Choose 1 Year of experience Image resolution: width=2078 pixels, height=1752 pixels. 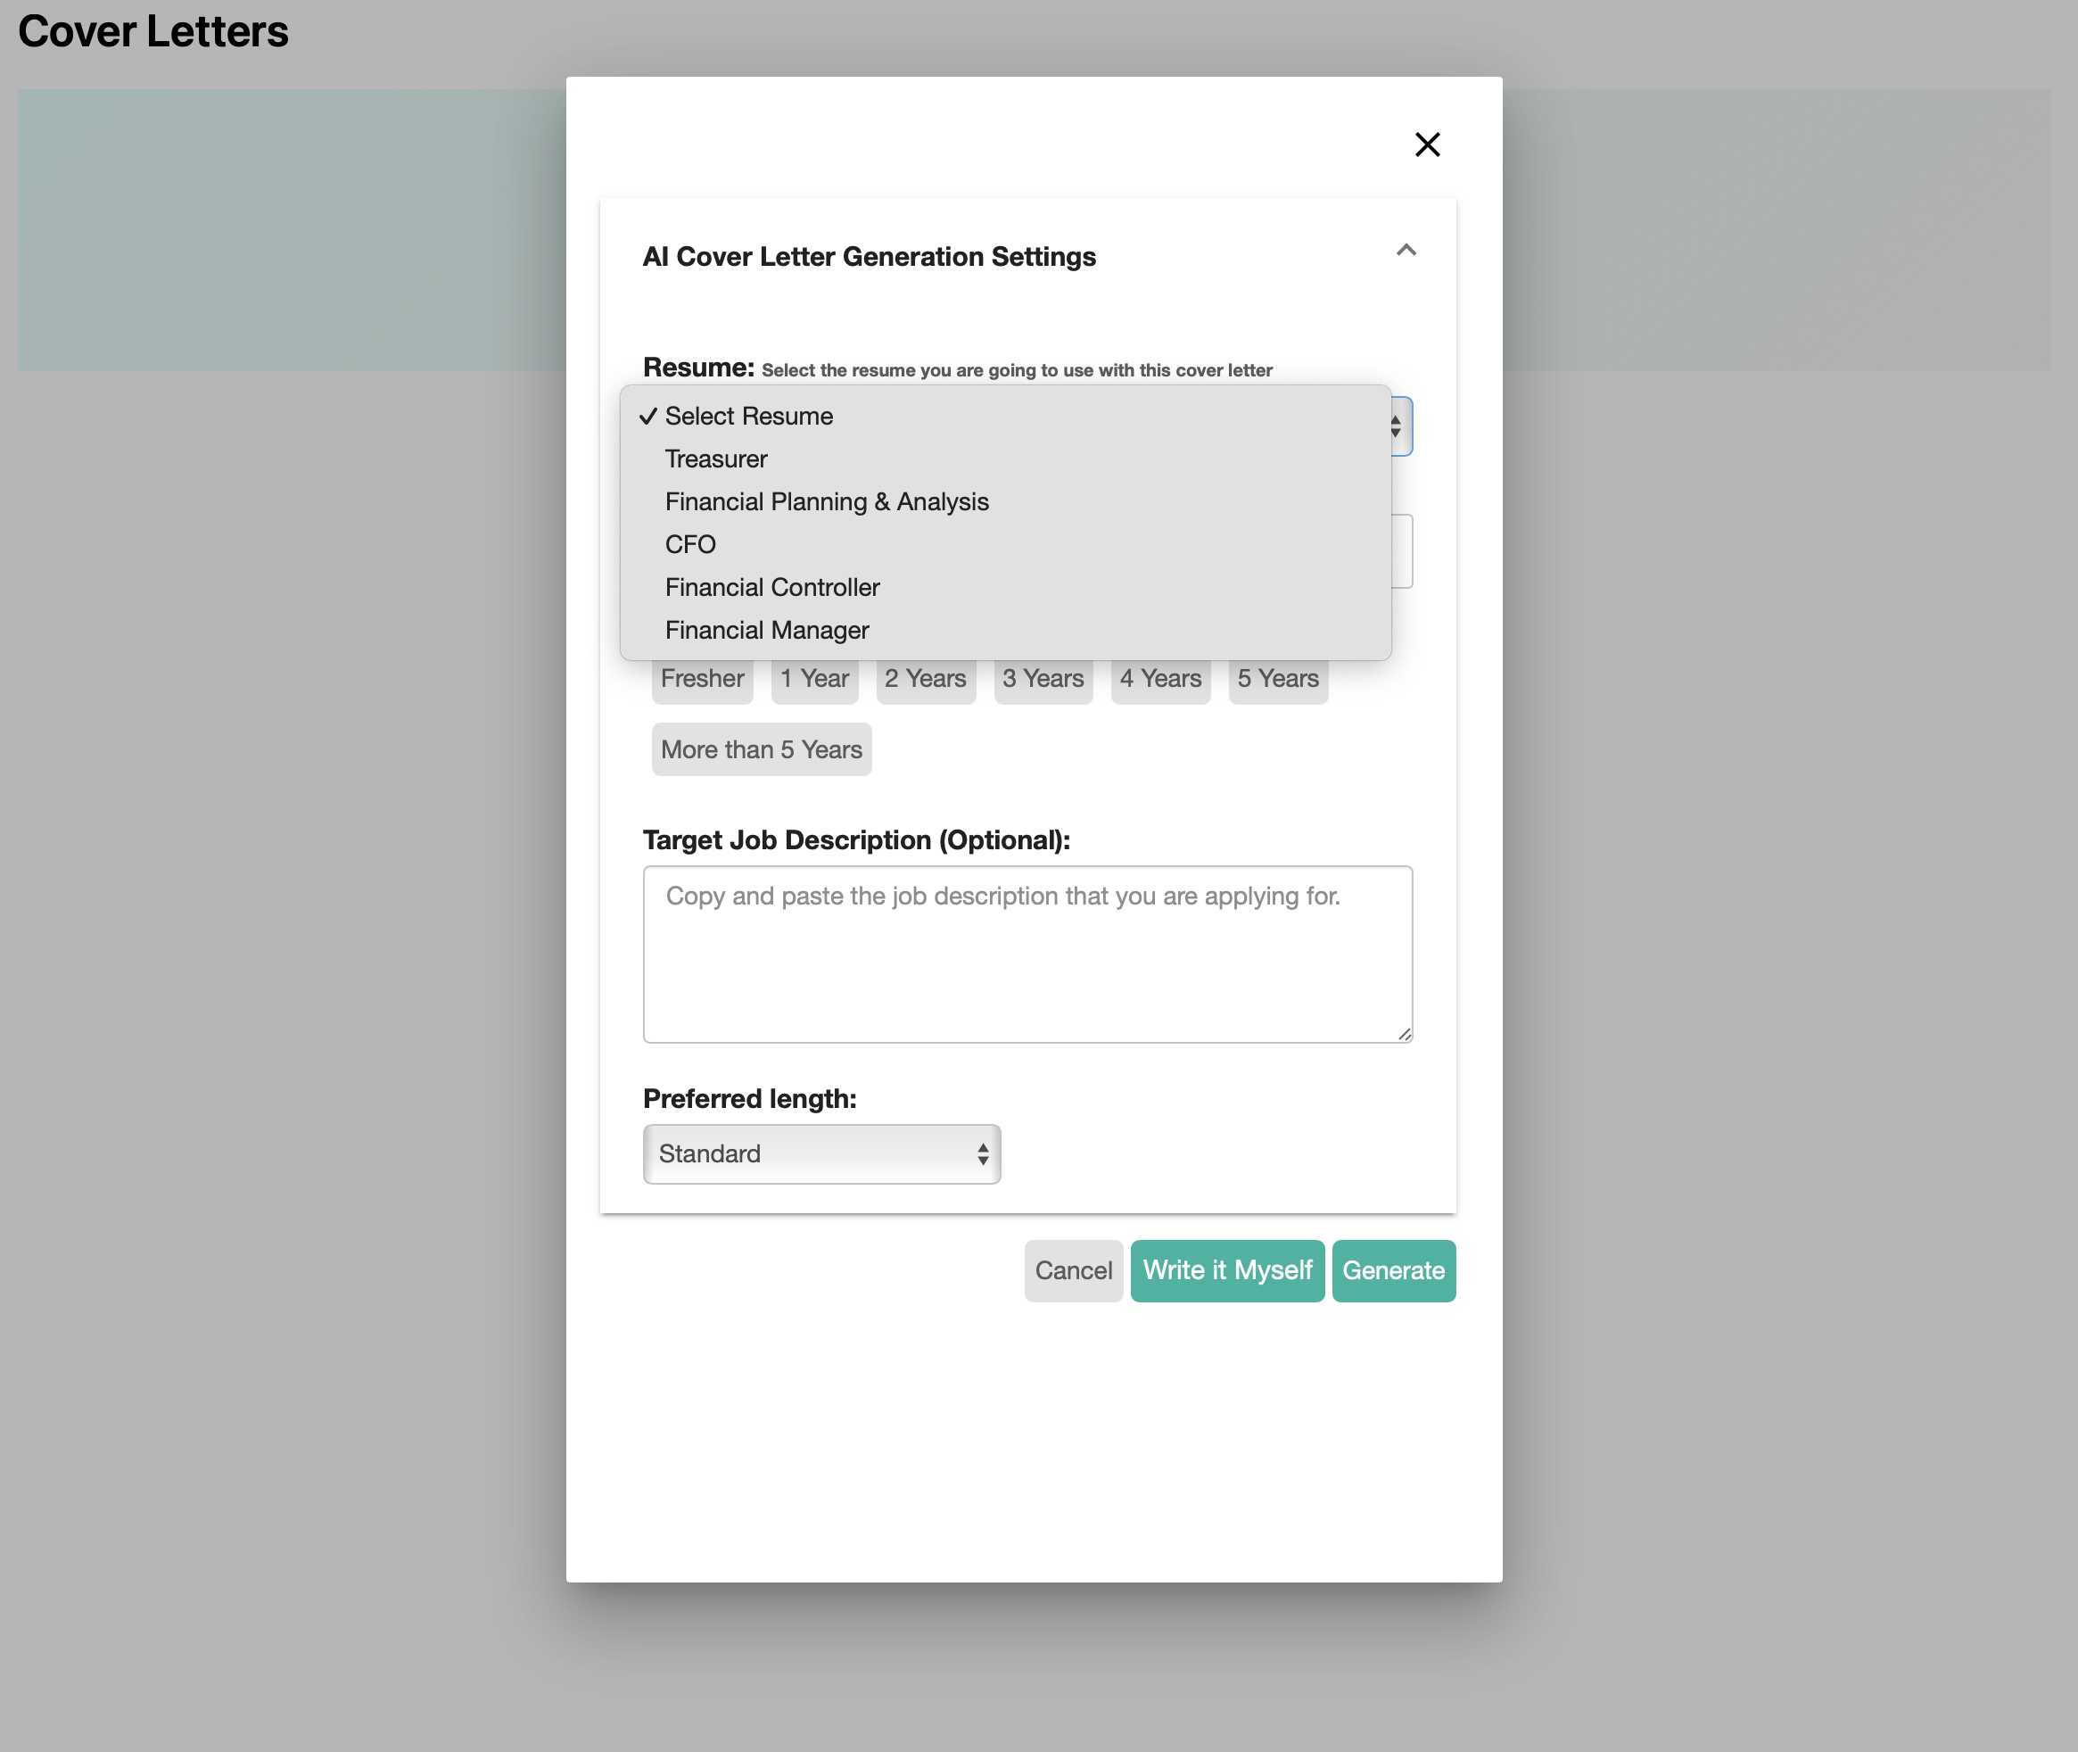[813, 678]
